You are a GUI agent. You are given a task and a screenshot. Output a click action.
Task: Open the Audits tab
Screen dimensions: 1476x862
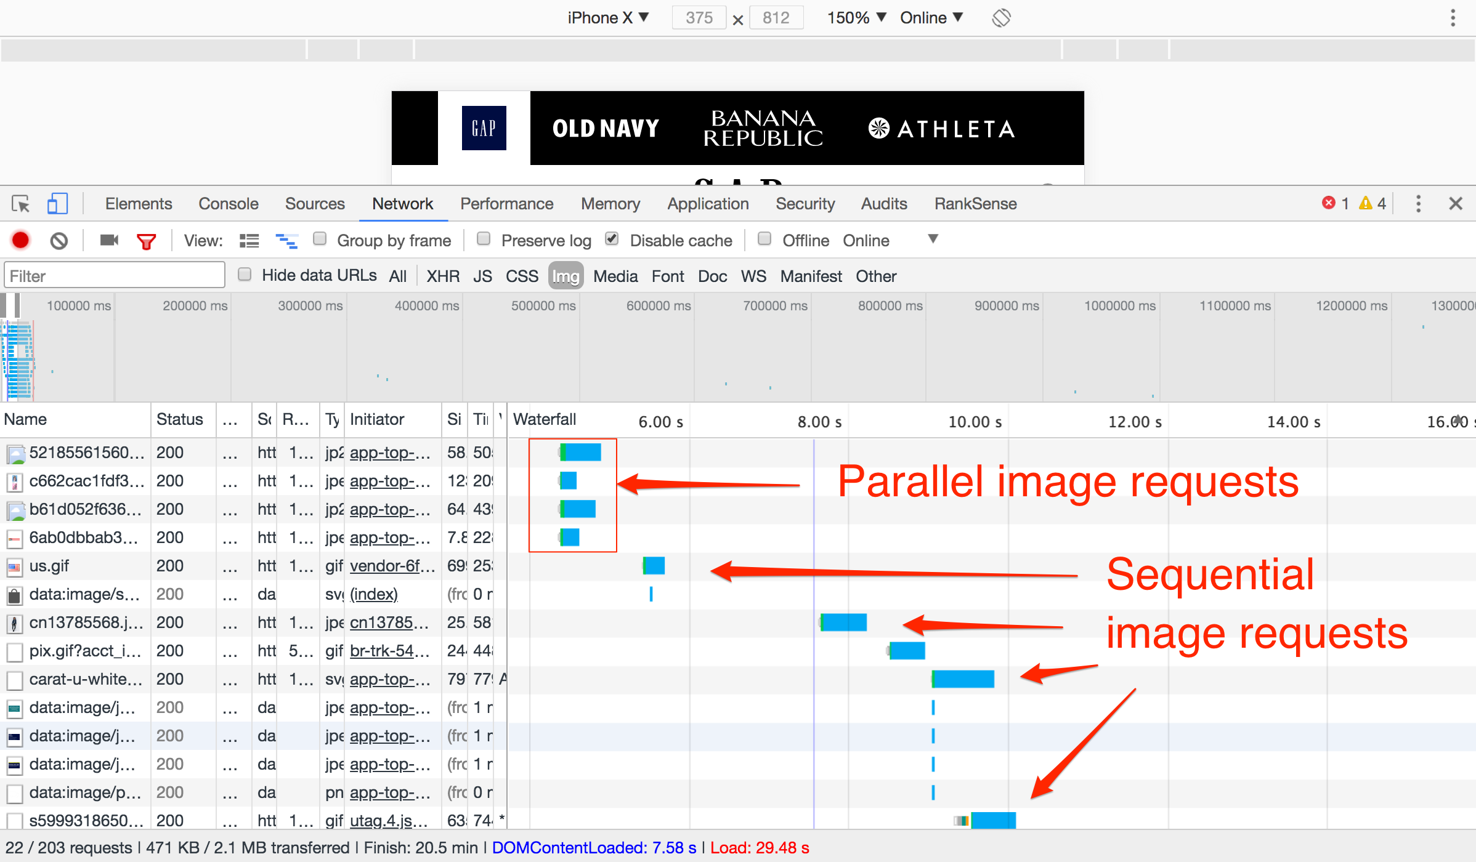884,204
